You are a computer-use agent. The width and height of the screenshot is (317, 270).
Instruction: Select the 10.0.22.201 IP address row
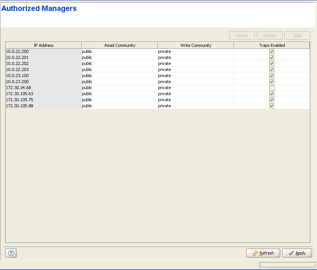43,57
